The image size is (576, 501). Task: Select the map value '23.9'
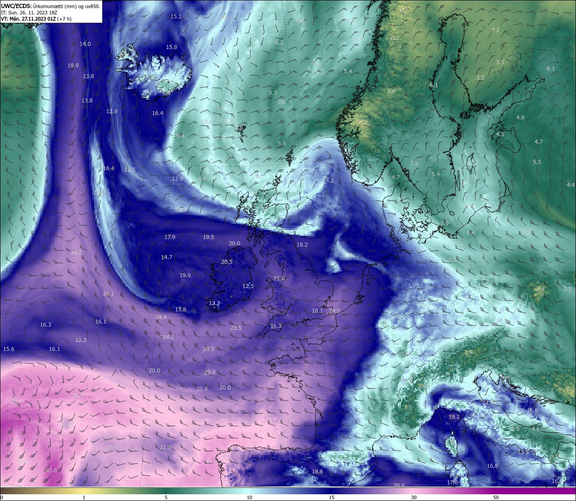coord(210,372)
